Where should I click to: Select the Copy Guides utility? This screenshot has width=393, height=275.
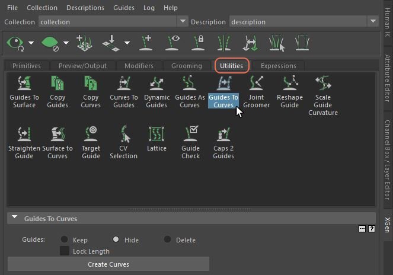tap(57, 84)
